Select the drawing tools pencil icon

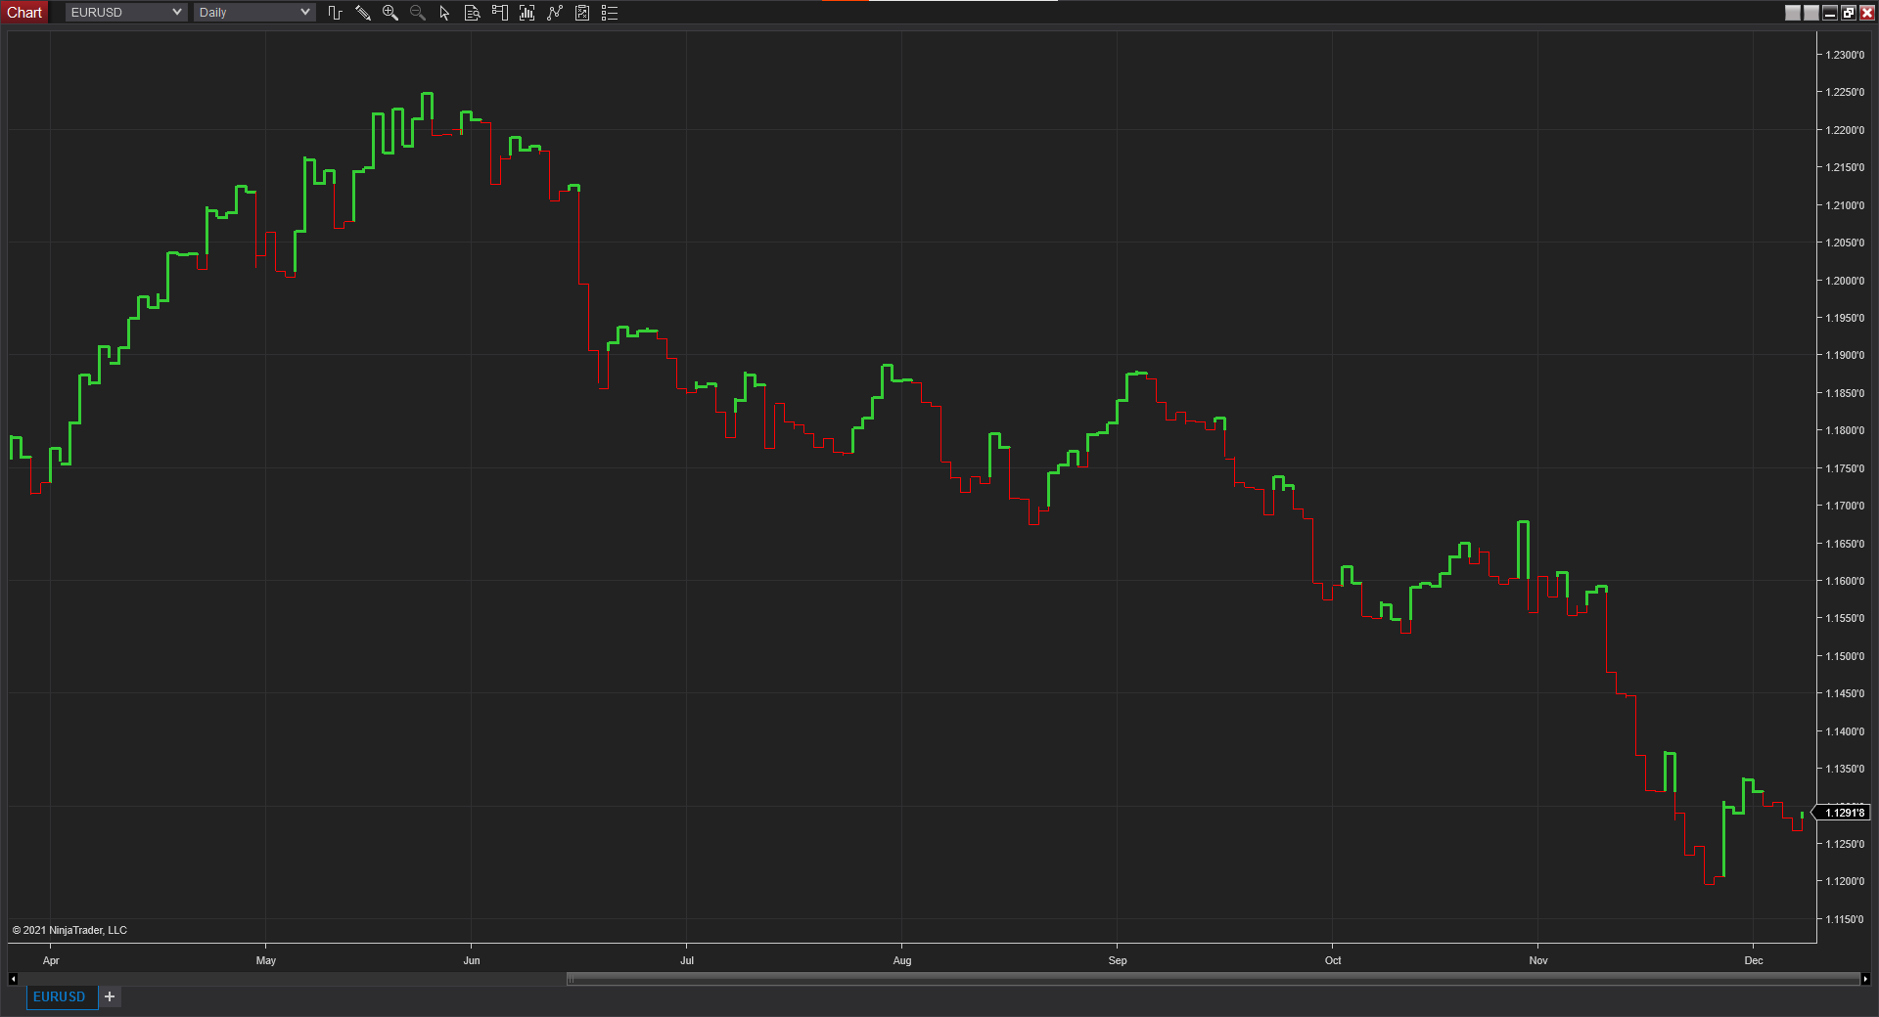(x=363, y=13)
